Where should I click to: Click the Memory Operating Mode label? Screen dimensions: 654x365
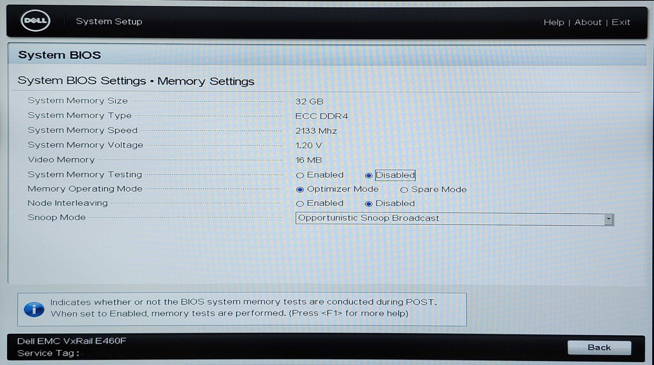coord(85,189)
